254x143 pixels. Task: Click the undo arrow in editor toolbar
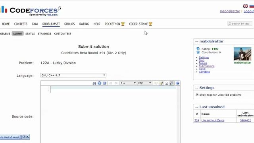[111, 83]
